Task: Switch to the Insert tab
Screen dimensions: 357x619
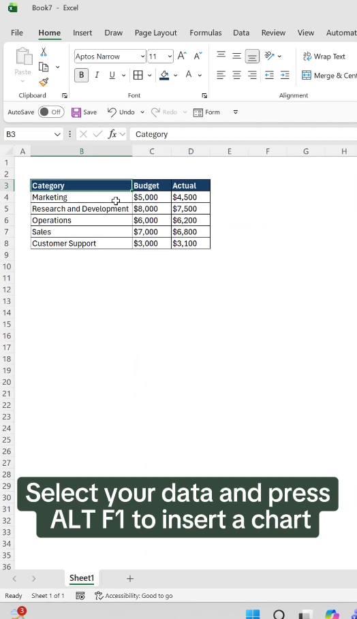Action: (82, 33)
